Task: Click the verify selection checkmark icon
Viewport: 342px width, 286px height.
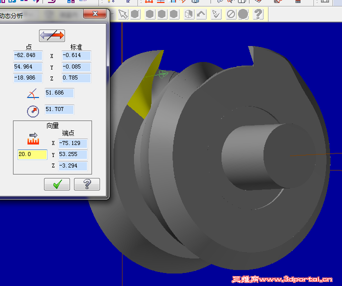Action: coord(216,14)
